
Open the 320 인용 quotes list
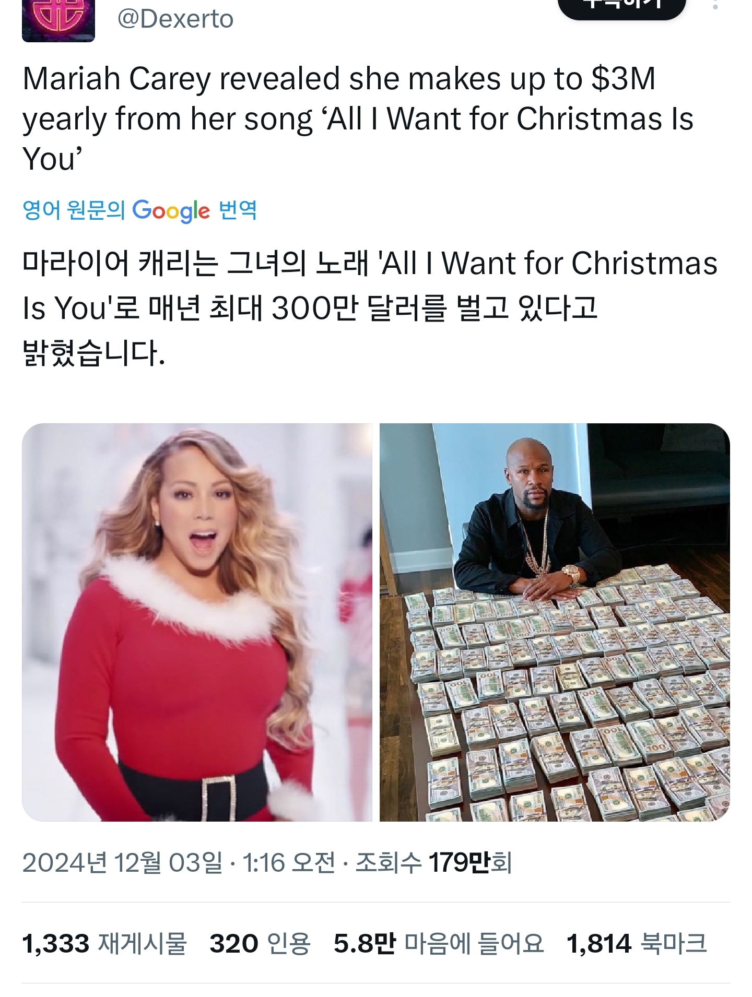(x=260, y=943)
